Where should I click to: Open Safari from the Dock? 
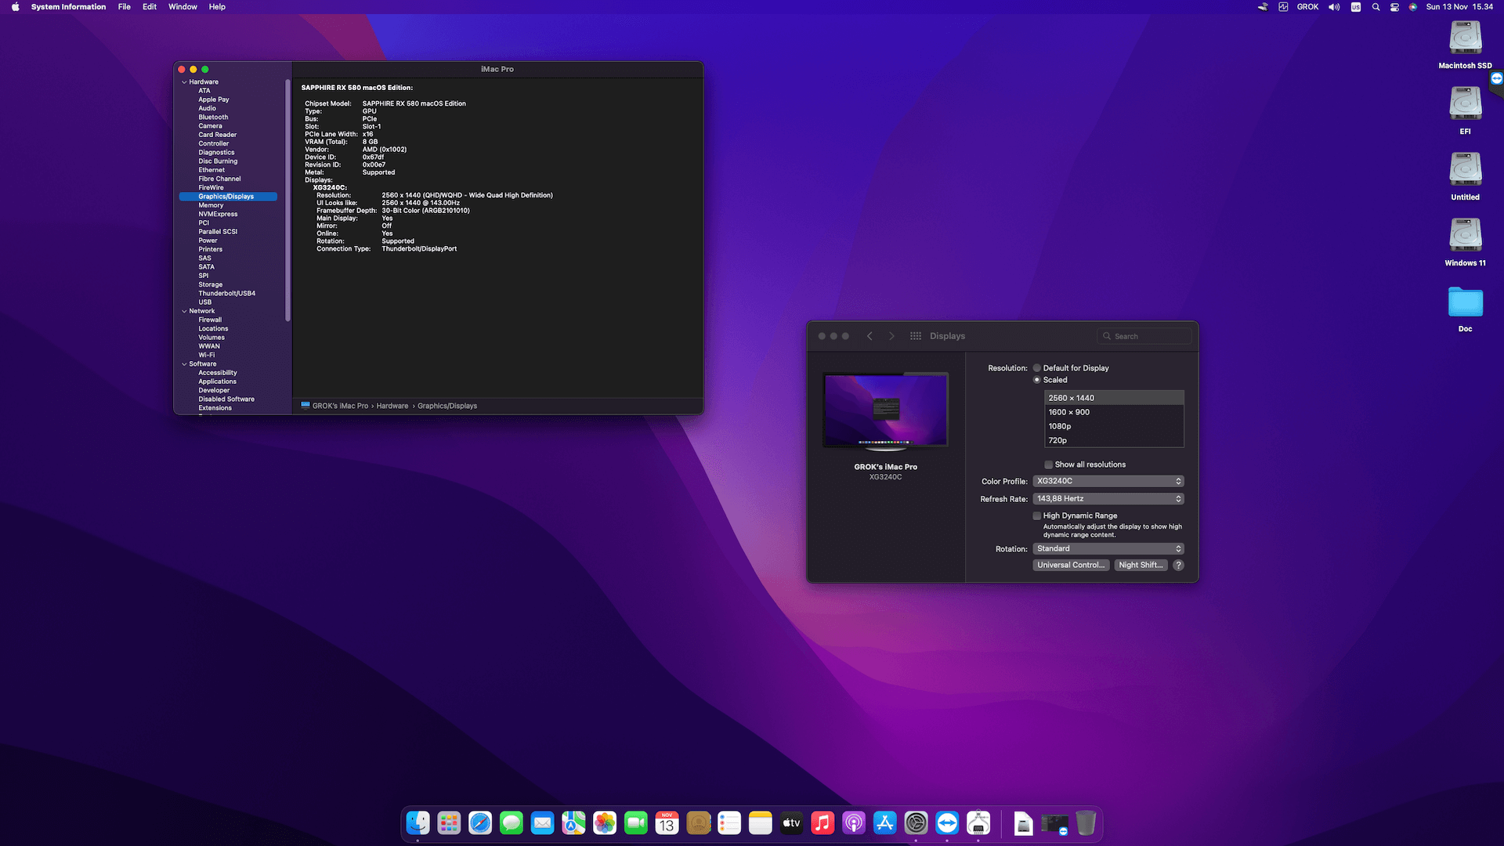click(480, 823)
